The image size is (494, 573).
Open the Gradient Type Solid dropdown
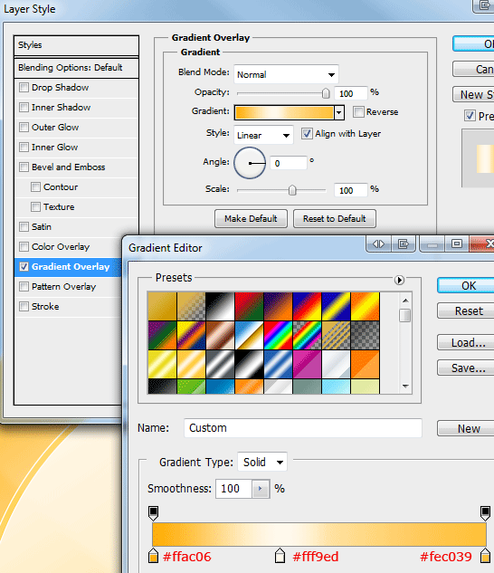[262, 463]
